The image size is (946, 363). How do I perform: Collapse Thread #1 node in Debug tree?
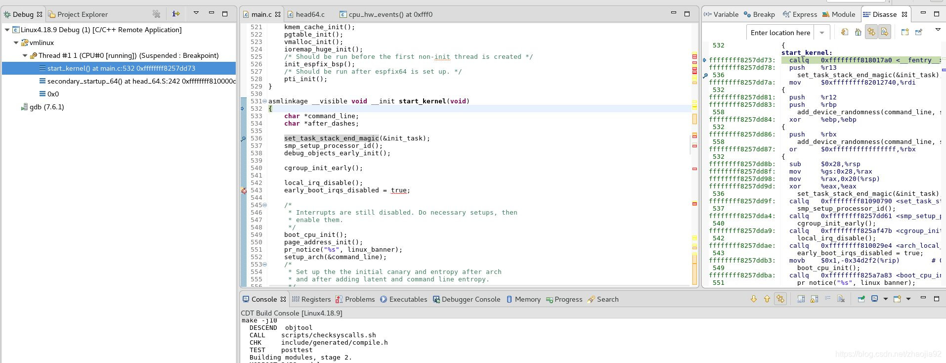coord(25,55)
